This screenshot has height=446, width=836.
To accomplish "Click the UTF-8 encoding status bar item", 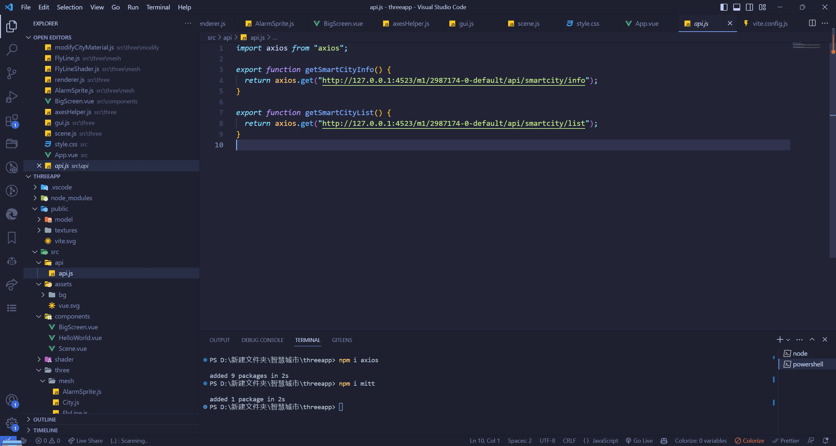I will 547,440.
